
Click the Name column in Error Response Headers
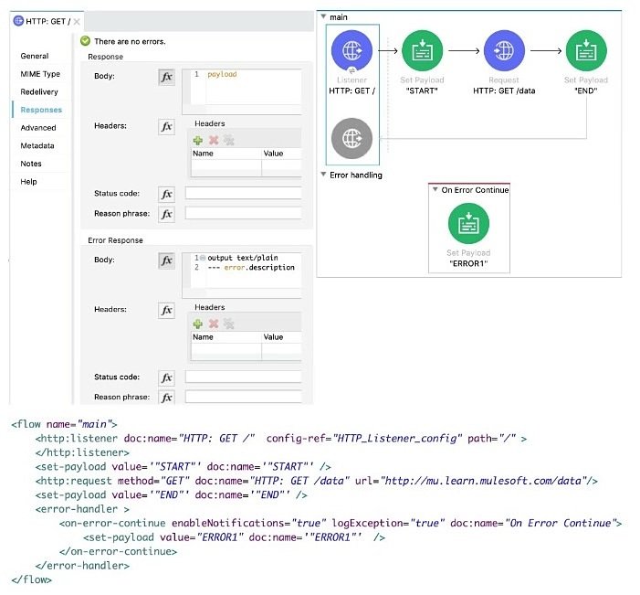pos(226,337)
